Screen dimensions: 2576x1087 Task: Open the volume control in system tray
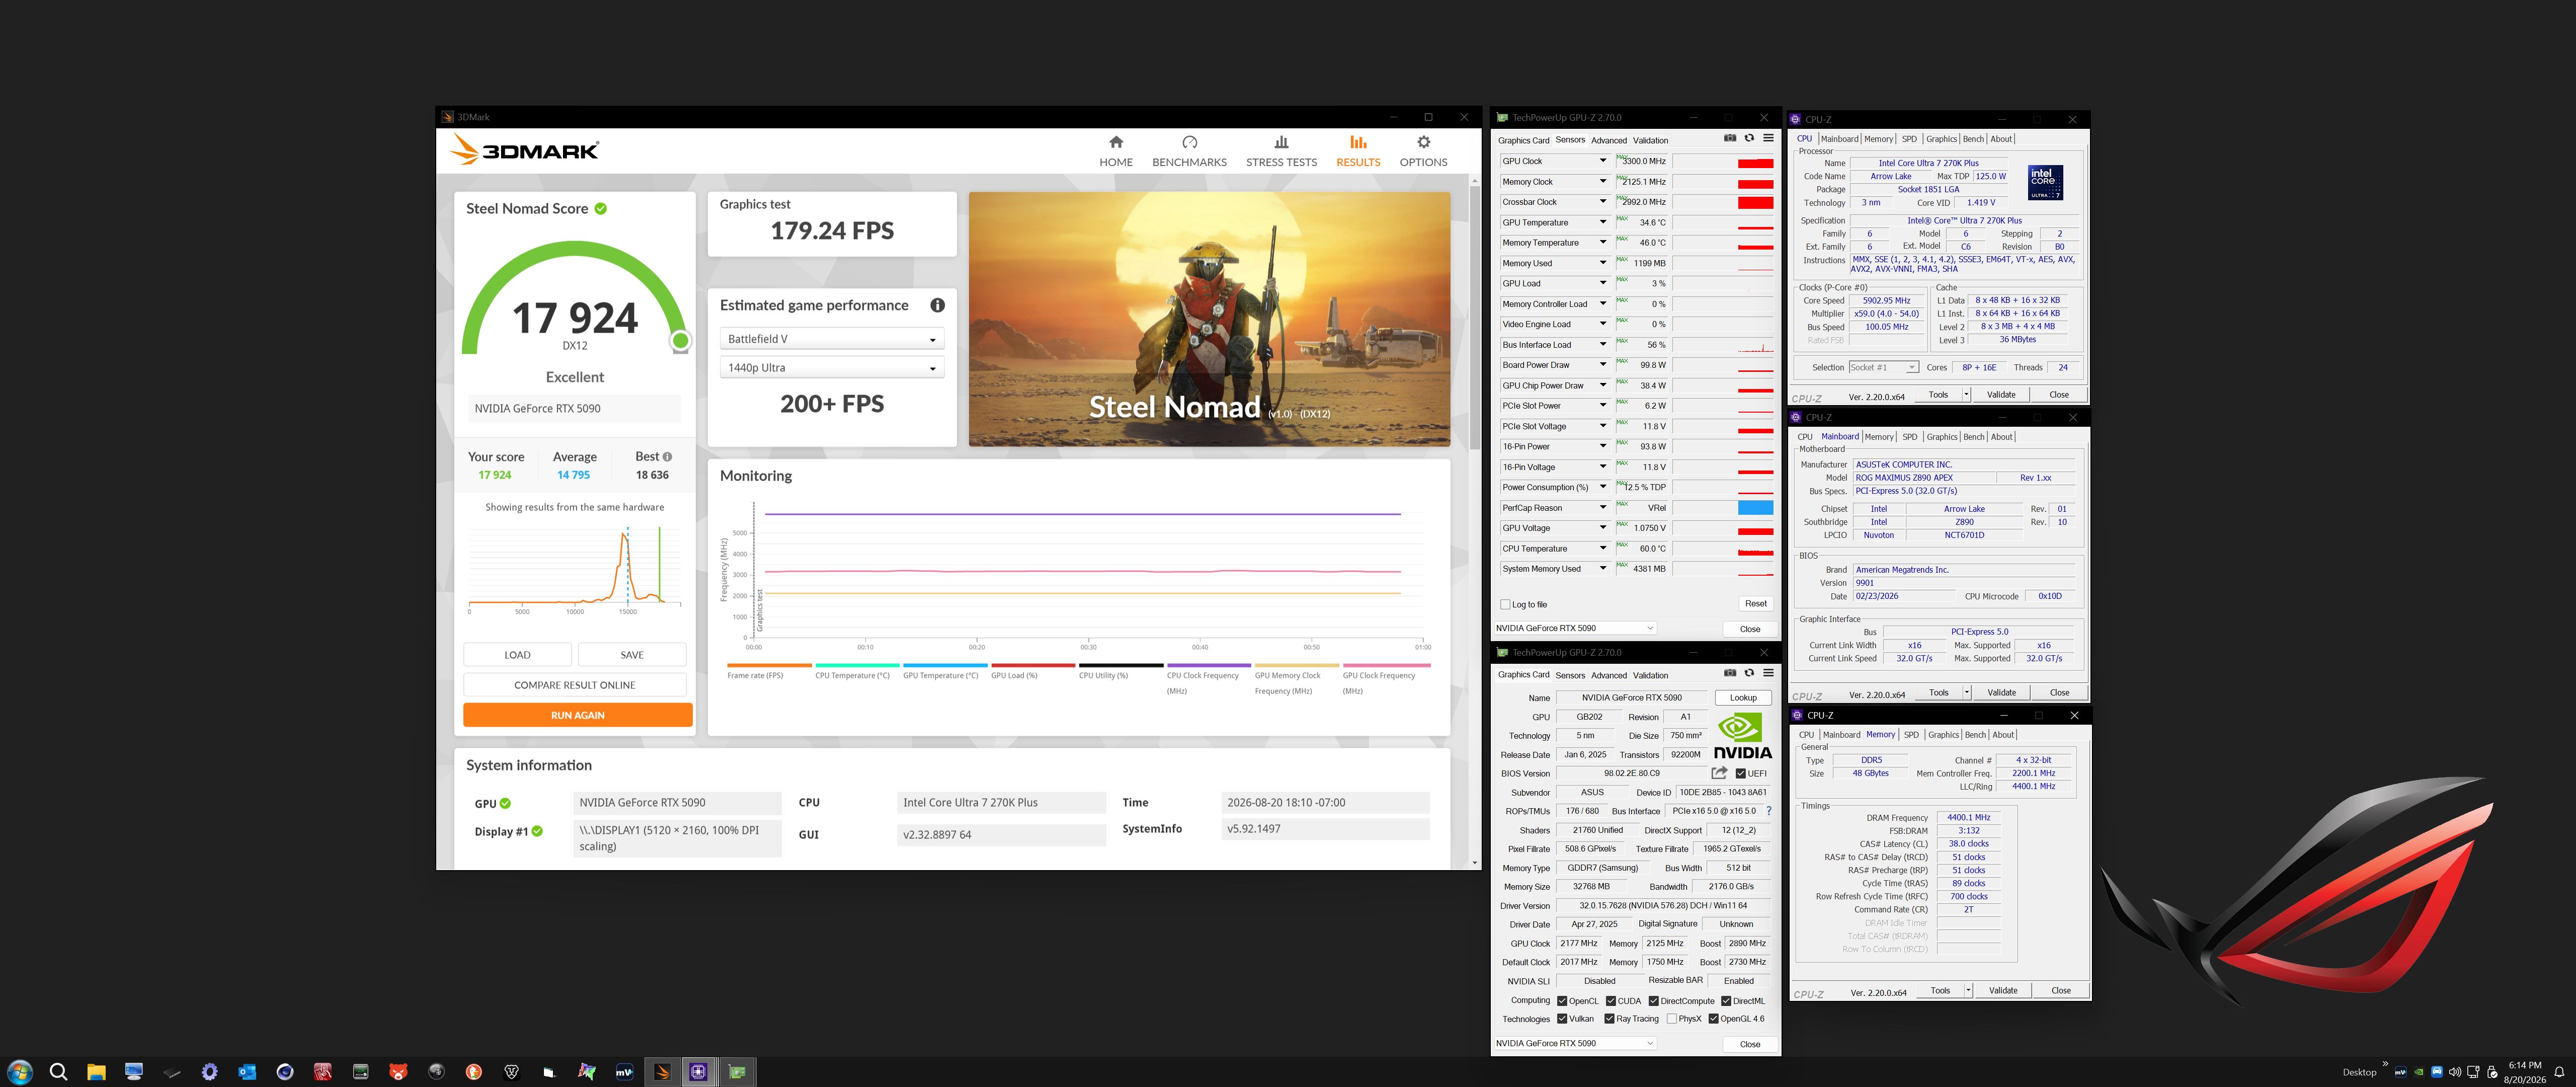(x=2455, y=1072)
